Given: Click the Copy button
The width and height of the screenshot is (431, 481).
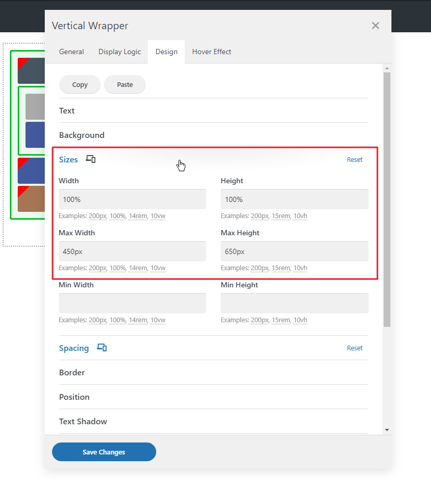Looking at the screenshot, I should (x=80, y=84).
